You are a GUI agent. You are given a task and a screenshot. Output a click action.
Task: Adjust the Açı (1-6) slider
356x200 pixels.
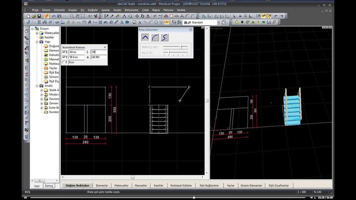point(169,52)
